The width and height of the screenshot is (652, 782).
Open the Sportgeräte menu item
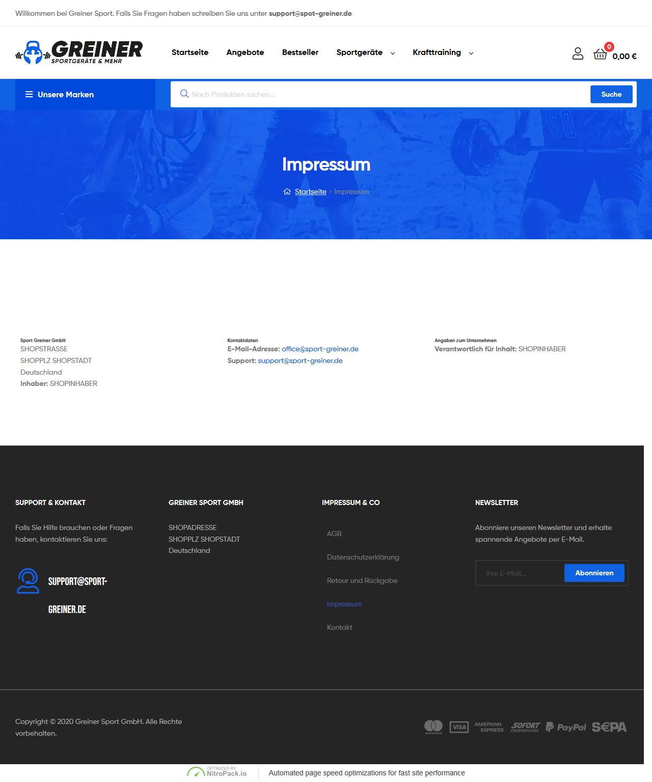[360, 52]
